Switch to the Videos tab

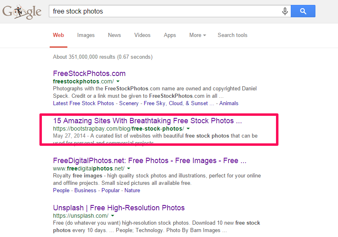[142, 35]
